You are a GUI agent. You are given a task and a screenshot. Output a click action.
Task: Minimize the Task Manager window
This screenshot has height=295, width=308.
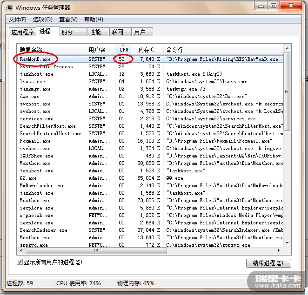tap(261, 6)
